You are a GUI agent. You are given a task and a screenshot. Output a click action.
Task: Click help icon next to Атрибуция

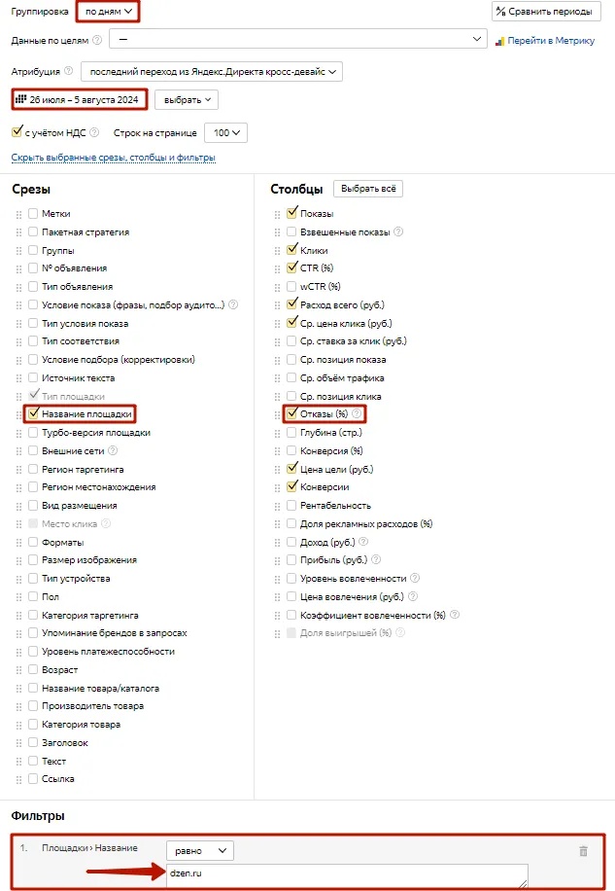coord(68,71)
